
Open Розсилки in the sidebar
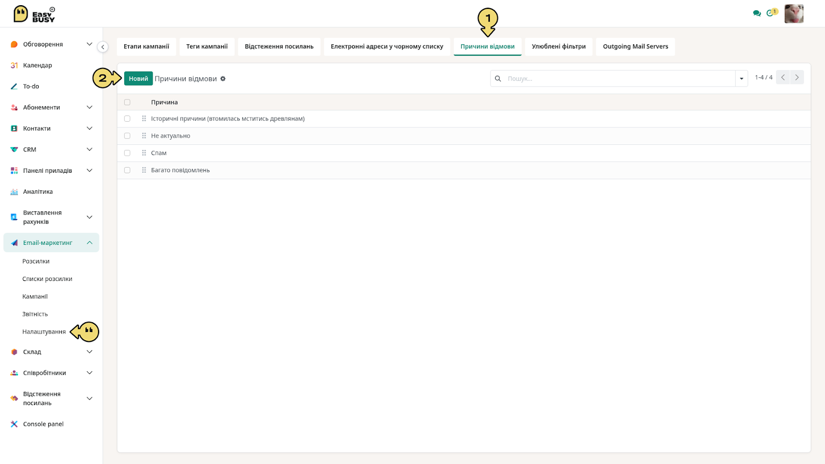[x=36, y=261]
